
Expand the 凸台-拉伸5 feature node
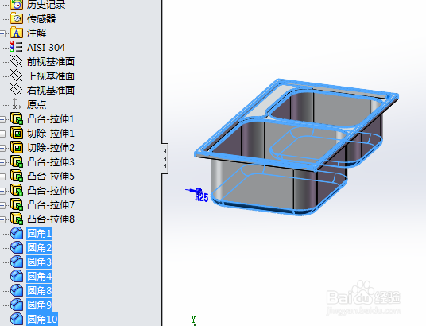(x=2, y=177)
